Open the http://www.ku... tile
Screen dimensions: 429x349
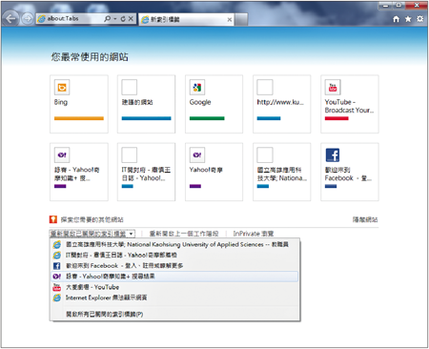click(281, 104)
